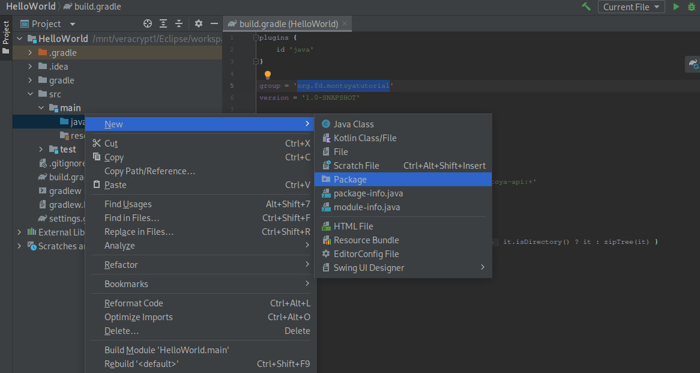
Task: Expand the .gradle folder node
Action: [30, 53]
